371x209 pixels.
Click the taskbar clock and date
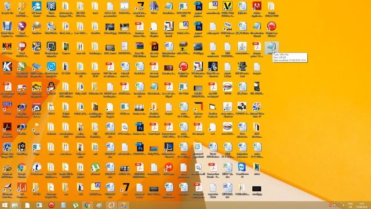pyautogui.click(x=362, y=205)
